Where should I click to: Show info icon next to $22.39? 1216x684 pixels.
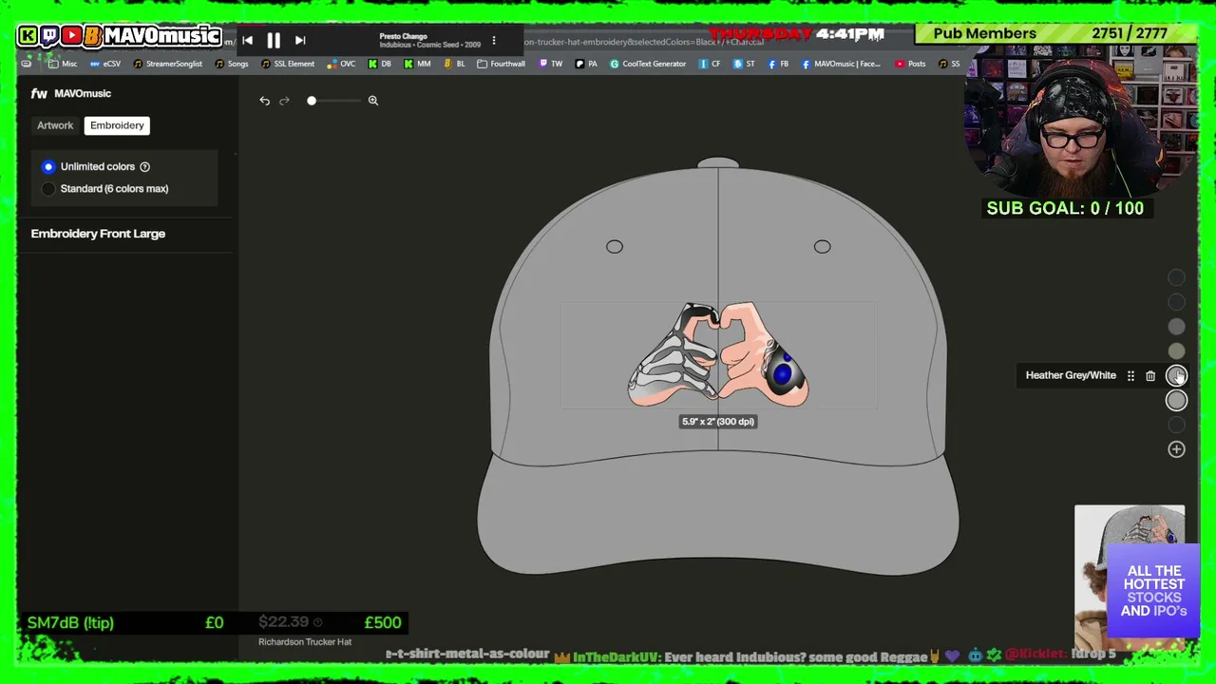(317, 622)
